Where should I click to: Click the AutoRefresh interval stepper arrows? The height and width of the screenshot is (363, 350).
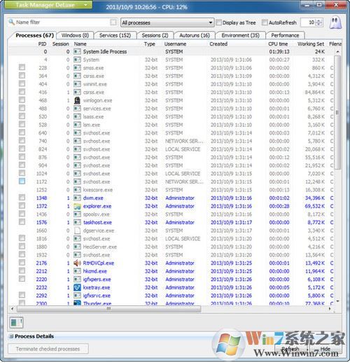319,22
